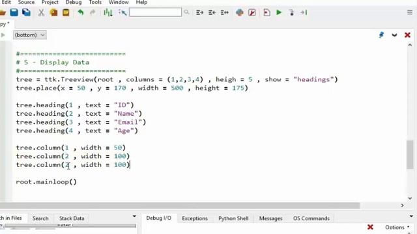The height and width of the screenshot is (234, 417).
Task: Click the tree.heading "Age" line
Action: coord(77,131)
